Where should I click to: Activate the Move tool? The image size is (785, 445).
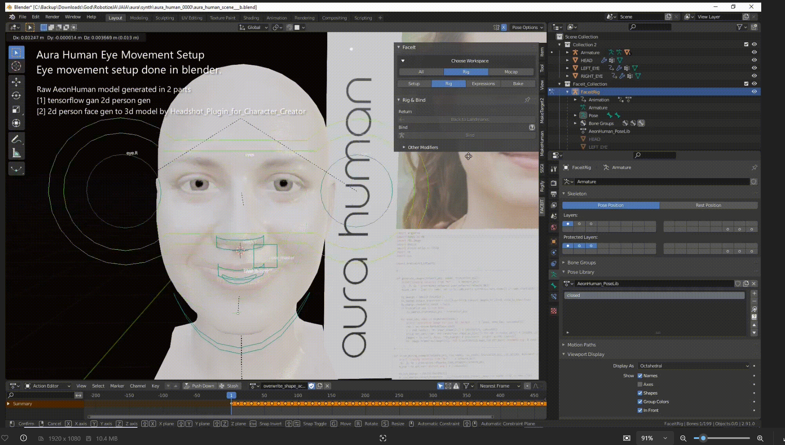click(16, 82)
